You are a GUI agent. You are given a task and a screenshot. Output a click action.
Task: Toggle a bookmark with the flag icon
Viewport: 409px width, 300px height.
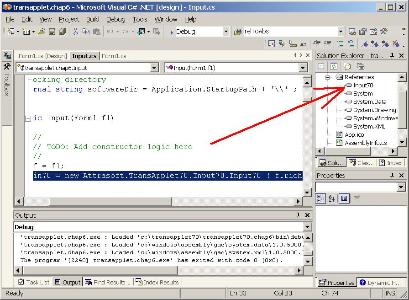[364, 44]
